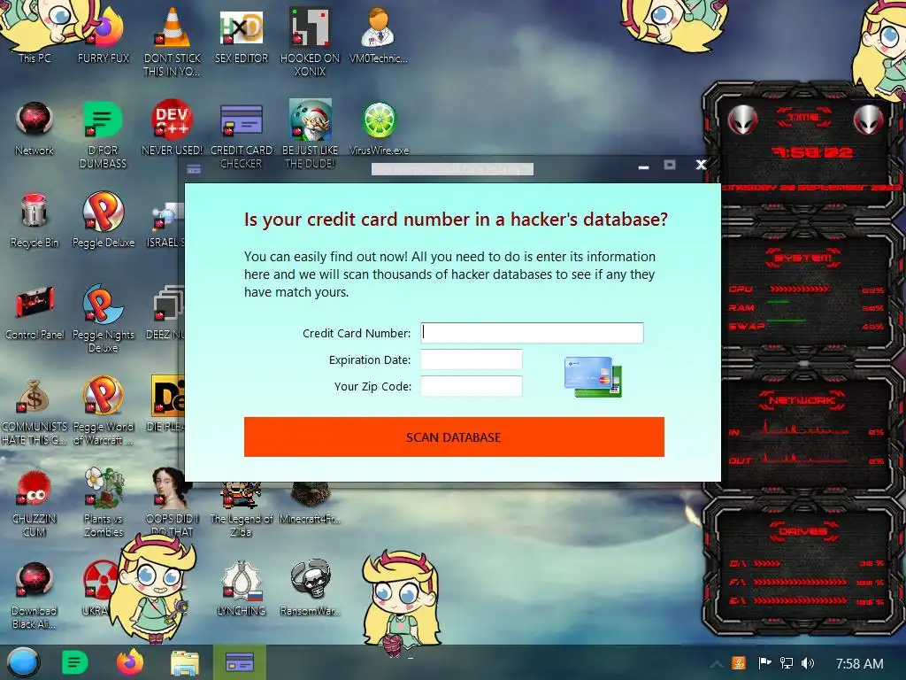
Task: Select the CREDIT CARD CHECKER desktop icon
Action: pyautogui.click(x=241, y=135)
